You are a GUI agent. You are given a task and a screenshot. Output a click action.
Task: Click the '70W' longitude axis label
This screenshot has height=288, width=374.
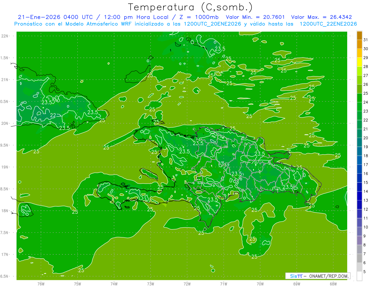(260, 284)
